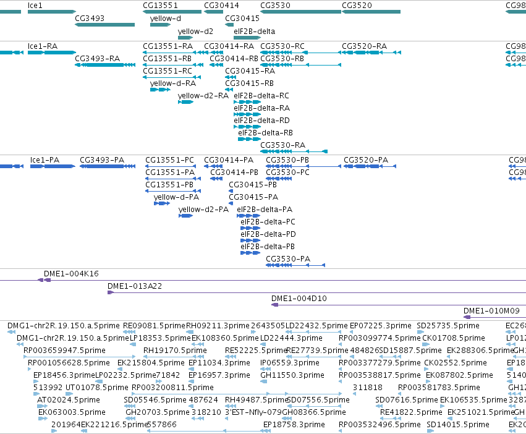Click the RH09211.3prime EST label
This screenshot has width=526, height=434.
point(218,326)
